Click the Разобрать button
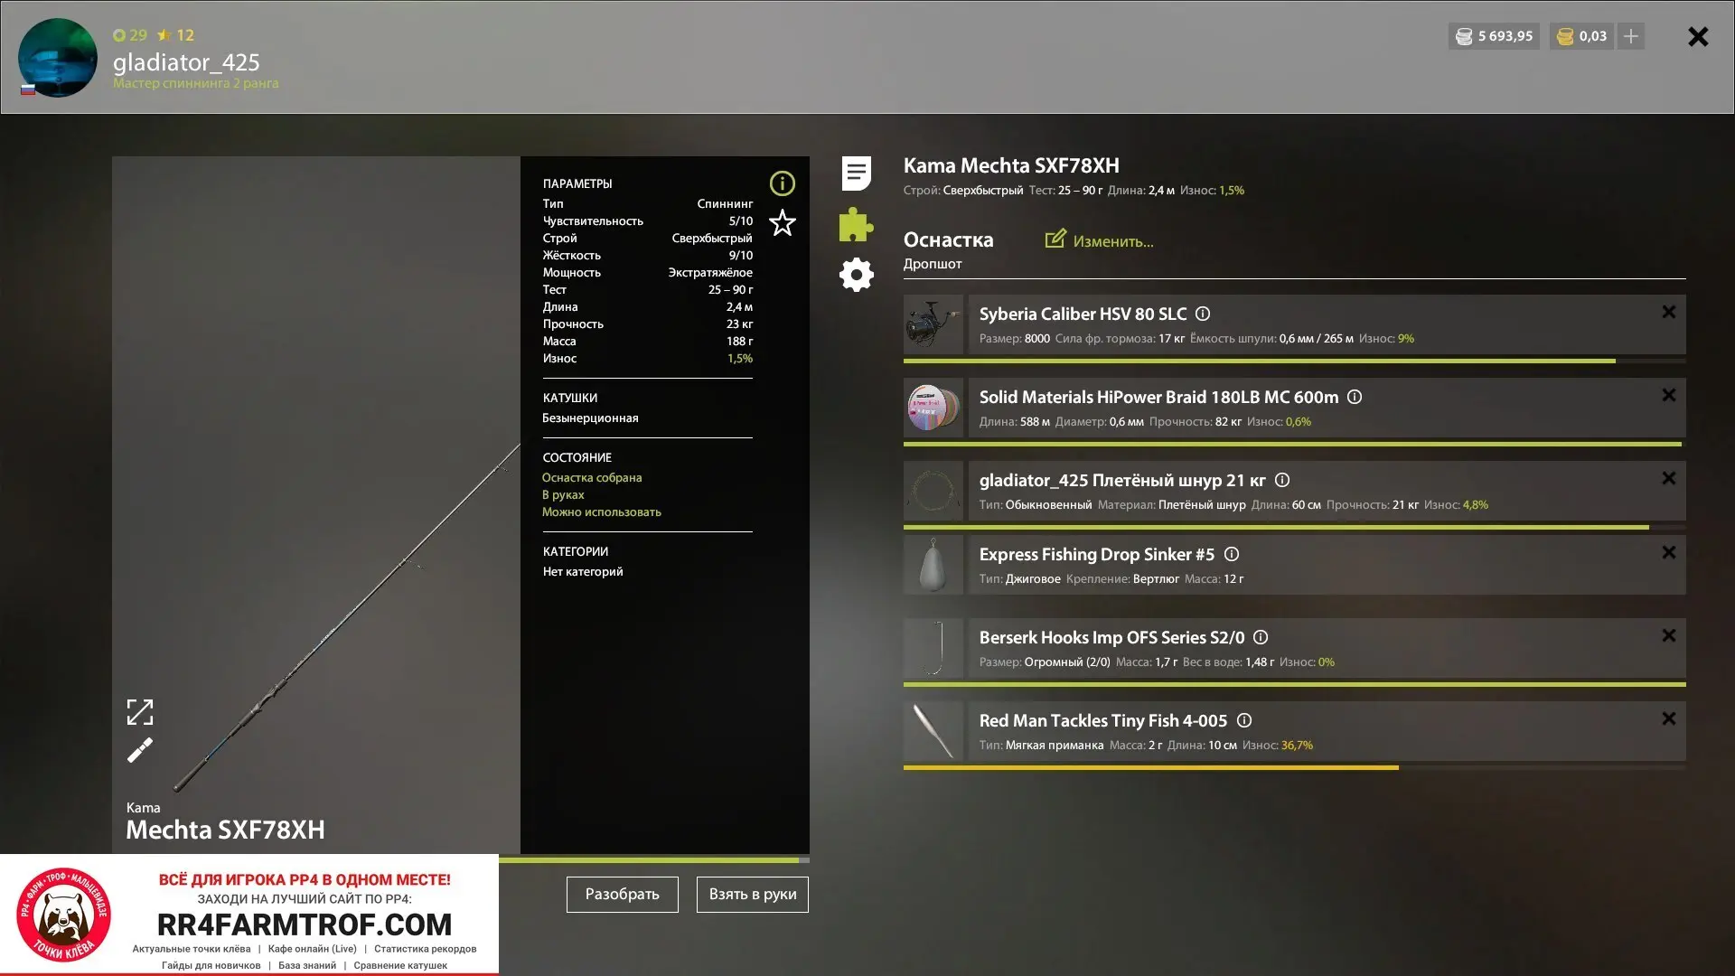The width and height of the screenshot is (1735, 976). [x=623, y=895]
